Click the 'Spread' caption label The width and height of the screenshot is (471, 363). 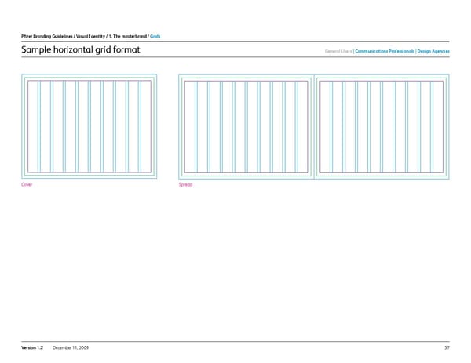pyautogui.click(x=186, y=184)
